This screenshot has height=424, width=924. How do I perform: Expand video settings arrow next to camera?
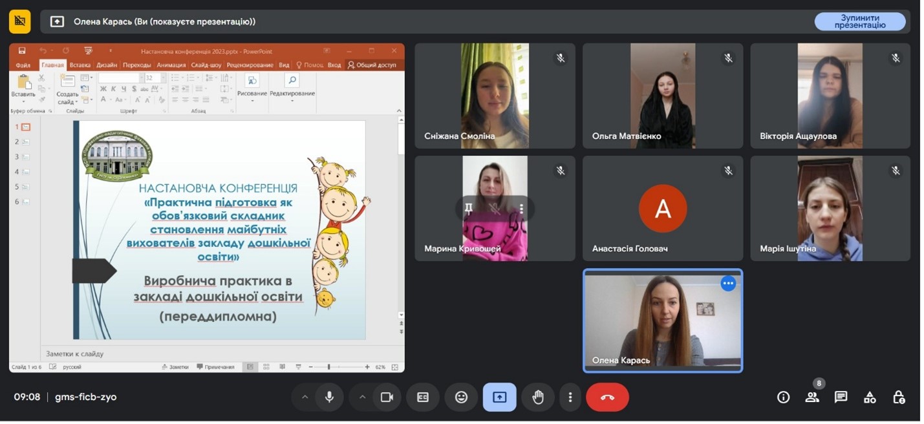click(362, 397)
